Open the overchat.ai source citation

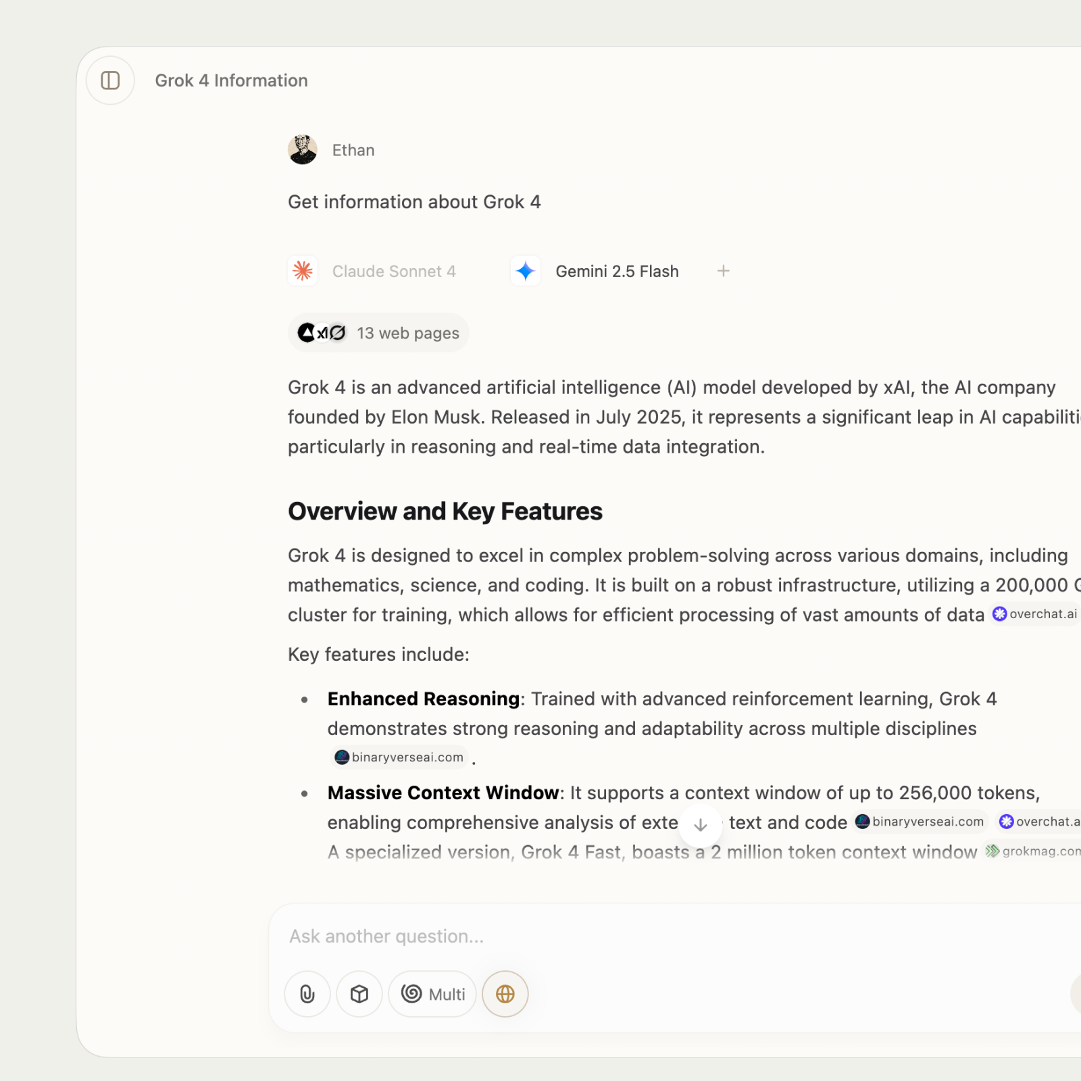tap(1034, 614)
